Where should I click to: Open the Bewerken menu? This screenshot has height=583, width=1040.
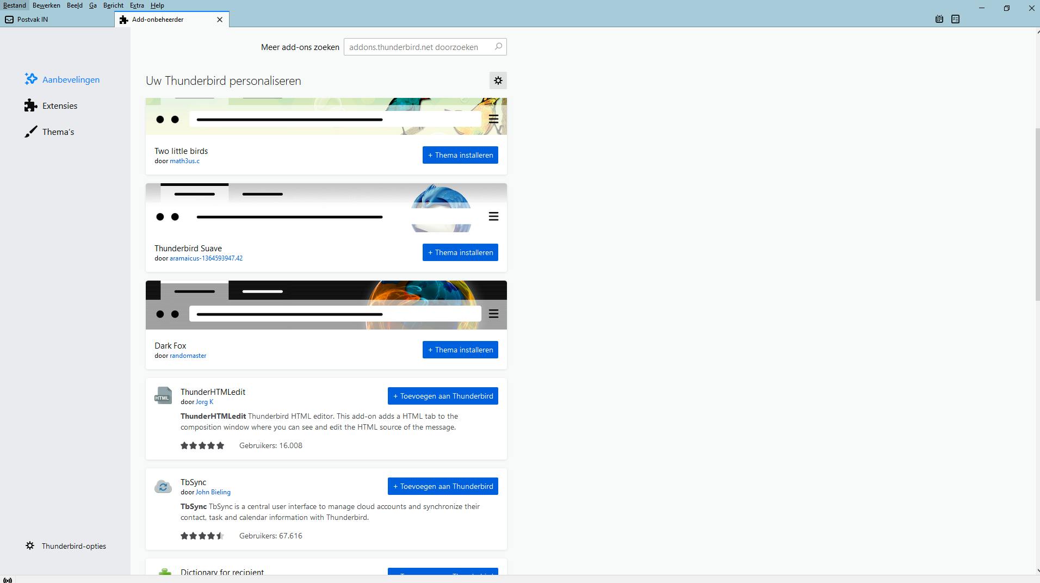(46, 5)
